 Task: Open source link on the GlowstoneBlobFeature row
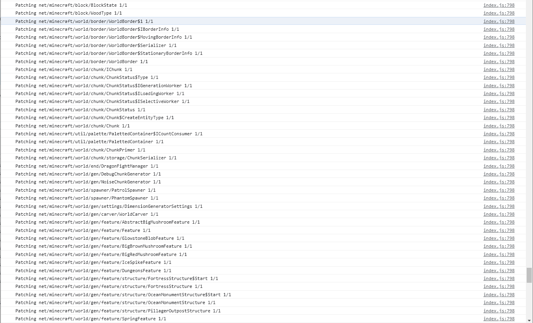pos(499,238)
